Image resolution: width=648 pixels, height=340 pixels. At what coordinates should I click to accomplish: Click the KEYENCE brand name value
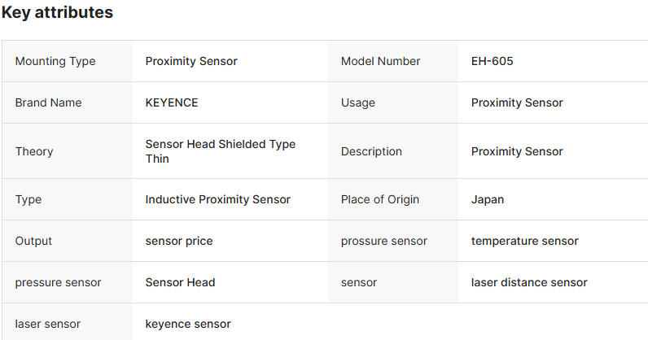click(172, 102)
